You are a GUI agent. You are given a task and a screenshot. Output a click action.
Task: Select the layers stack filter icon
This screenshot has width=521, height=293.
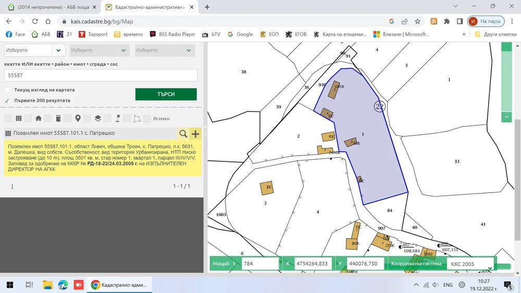click(98, 119)
